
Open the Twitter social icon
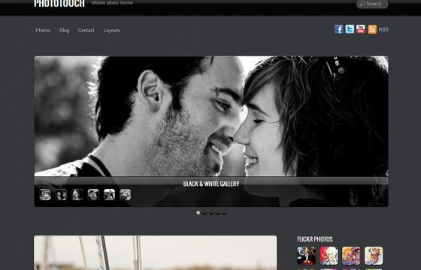coord(350,29)
